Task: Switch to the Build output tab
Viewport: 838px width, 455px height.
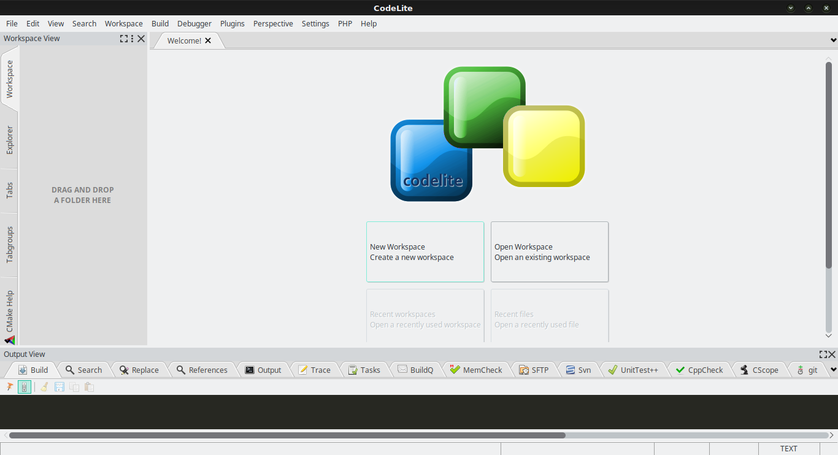Action: coord(33,370)
